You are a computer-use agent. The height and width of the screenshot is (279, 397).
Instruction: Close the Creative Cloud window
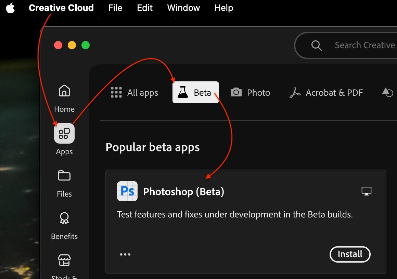click(x=58, y=45)
